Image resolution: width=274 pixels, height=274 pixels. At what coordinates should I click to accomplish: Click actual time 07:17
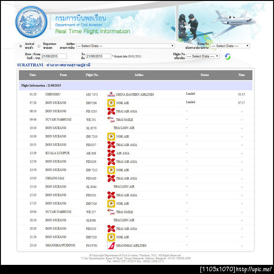click(242, 103)
